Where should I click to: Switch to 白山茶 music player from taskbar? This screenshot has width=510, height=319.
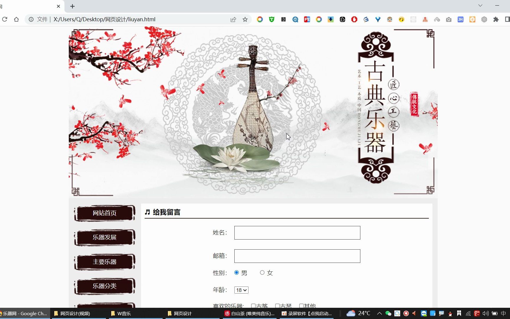pos(249,314)
